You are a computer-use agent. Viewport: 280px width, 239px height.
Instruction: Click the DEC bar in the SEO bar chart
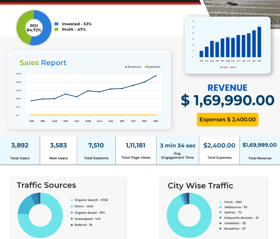(259, 42)
